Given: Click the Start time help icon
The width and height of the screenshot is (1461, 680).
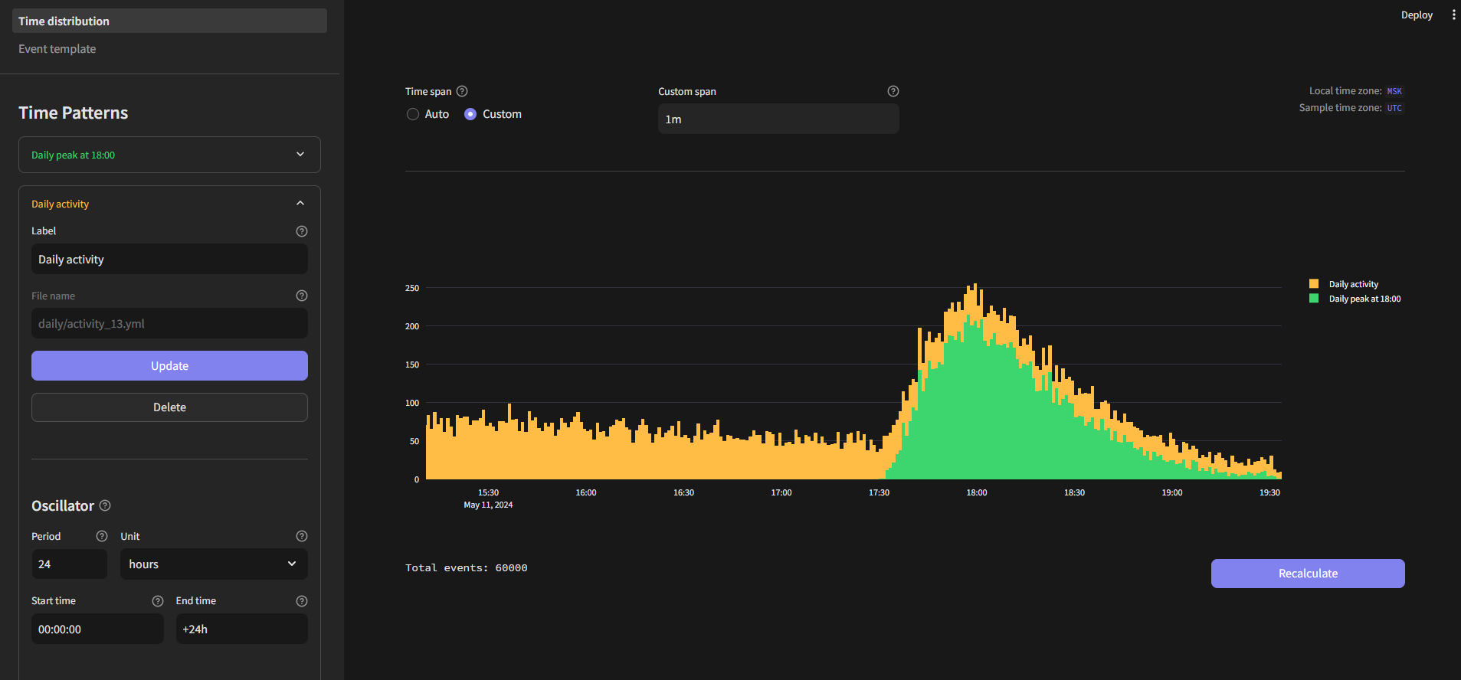Looking at the screenshot, I should point(158,601).
